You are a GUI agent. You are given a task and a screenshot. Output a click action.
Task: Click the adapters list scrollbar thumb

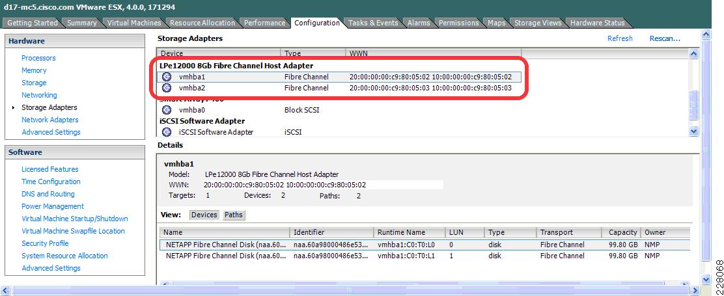(693, 105)
